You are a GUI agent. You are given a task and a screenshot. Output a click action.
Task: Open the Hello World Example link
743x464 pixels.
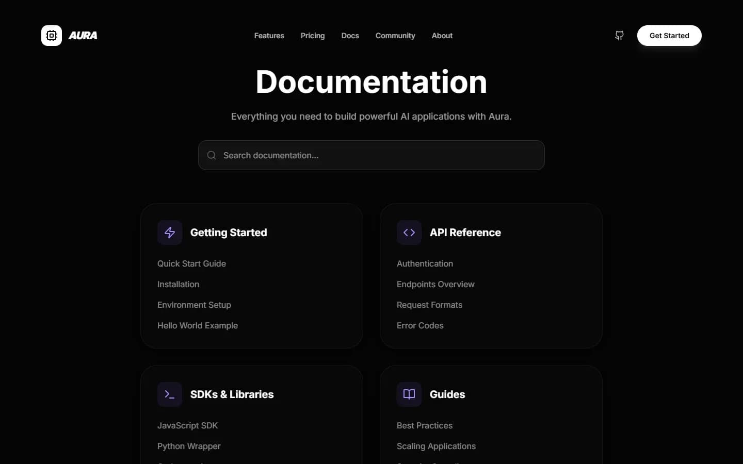click(198, 325)
